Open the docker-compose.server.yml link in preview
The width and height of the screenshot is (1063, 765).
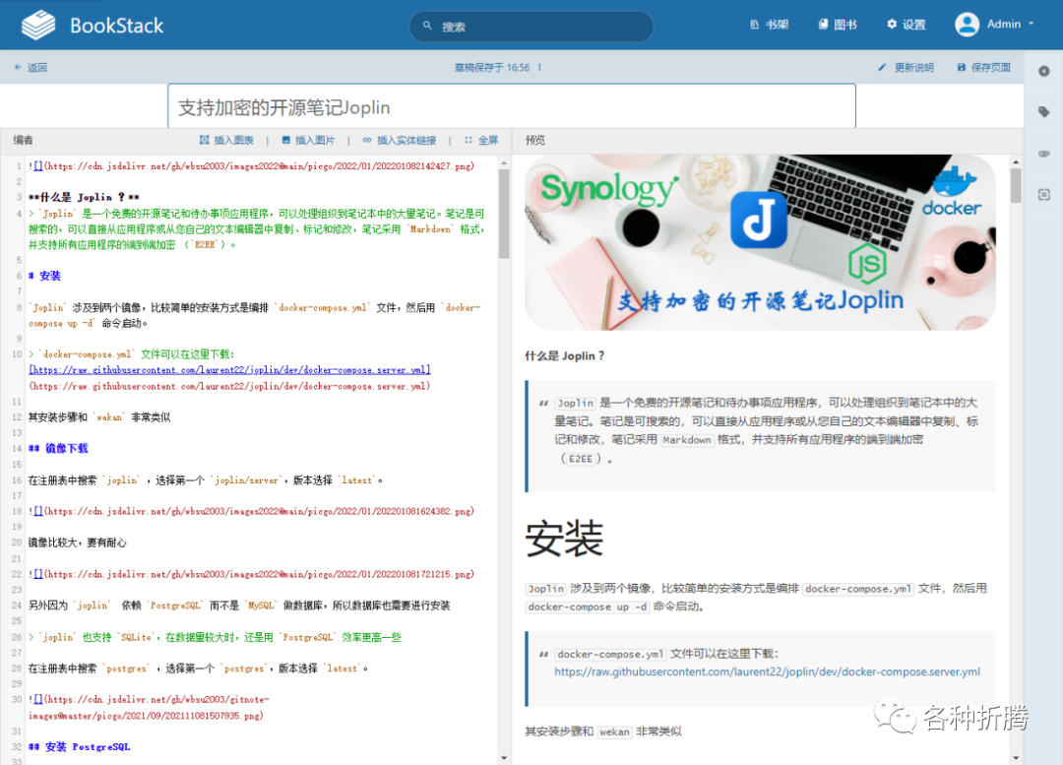point(768,671)
